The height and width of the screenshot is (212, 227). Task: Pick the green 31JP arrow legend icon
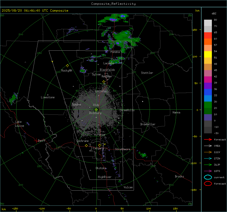pos(208,165)
